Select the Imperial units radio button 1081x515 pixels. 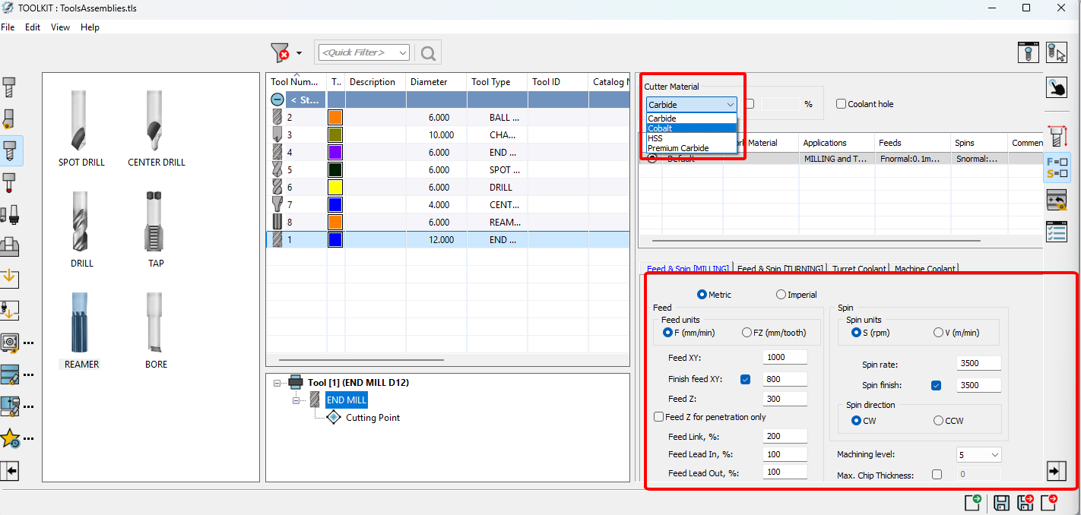click(x=781, y=295)
